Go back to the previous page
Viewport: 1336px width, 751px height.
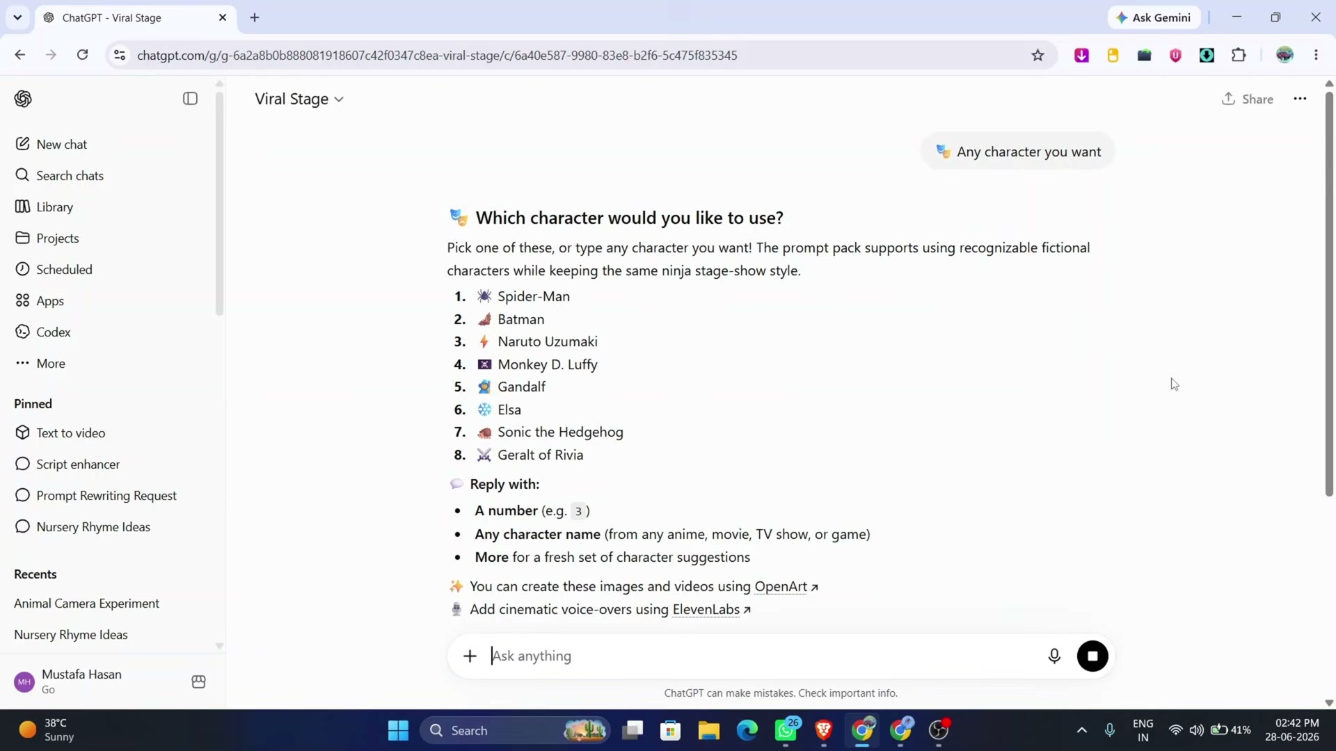pyautogui.click(x=19, y=55)
